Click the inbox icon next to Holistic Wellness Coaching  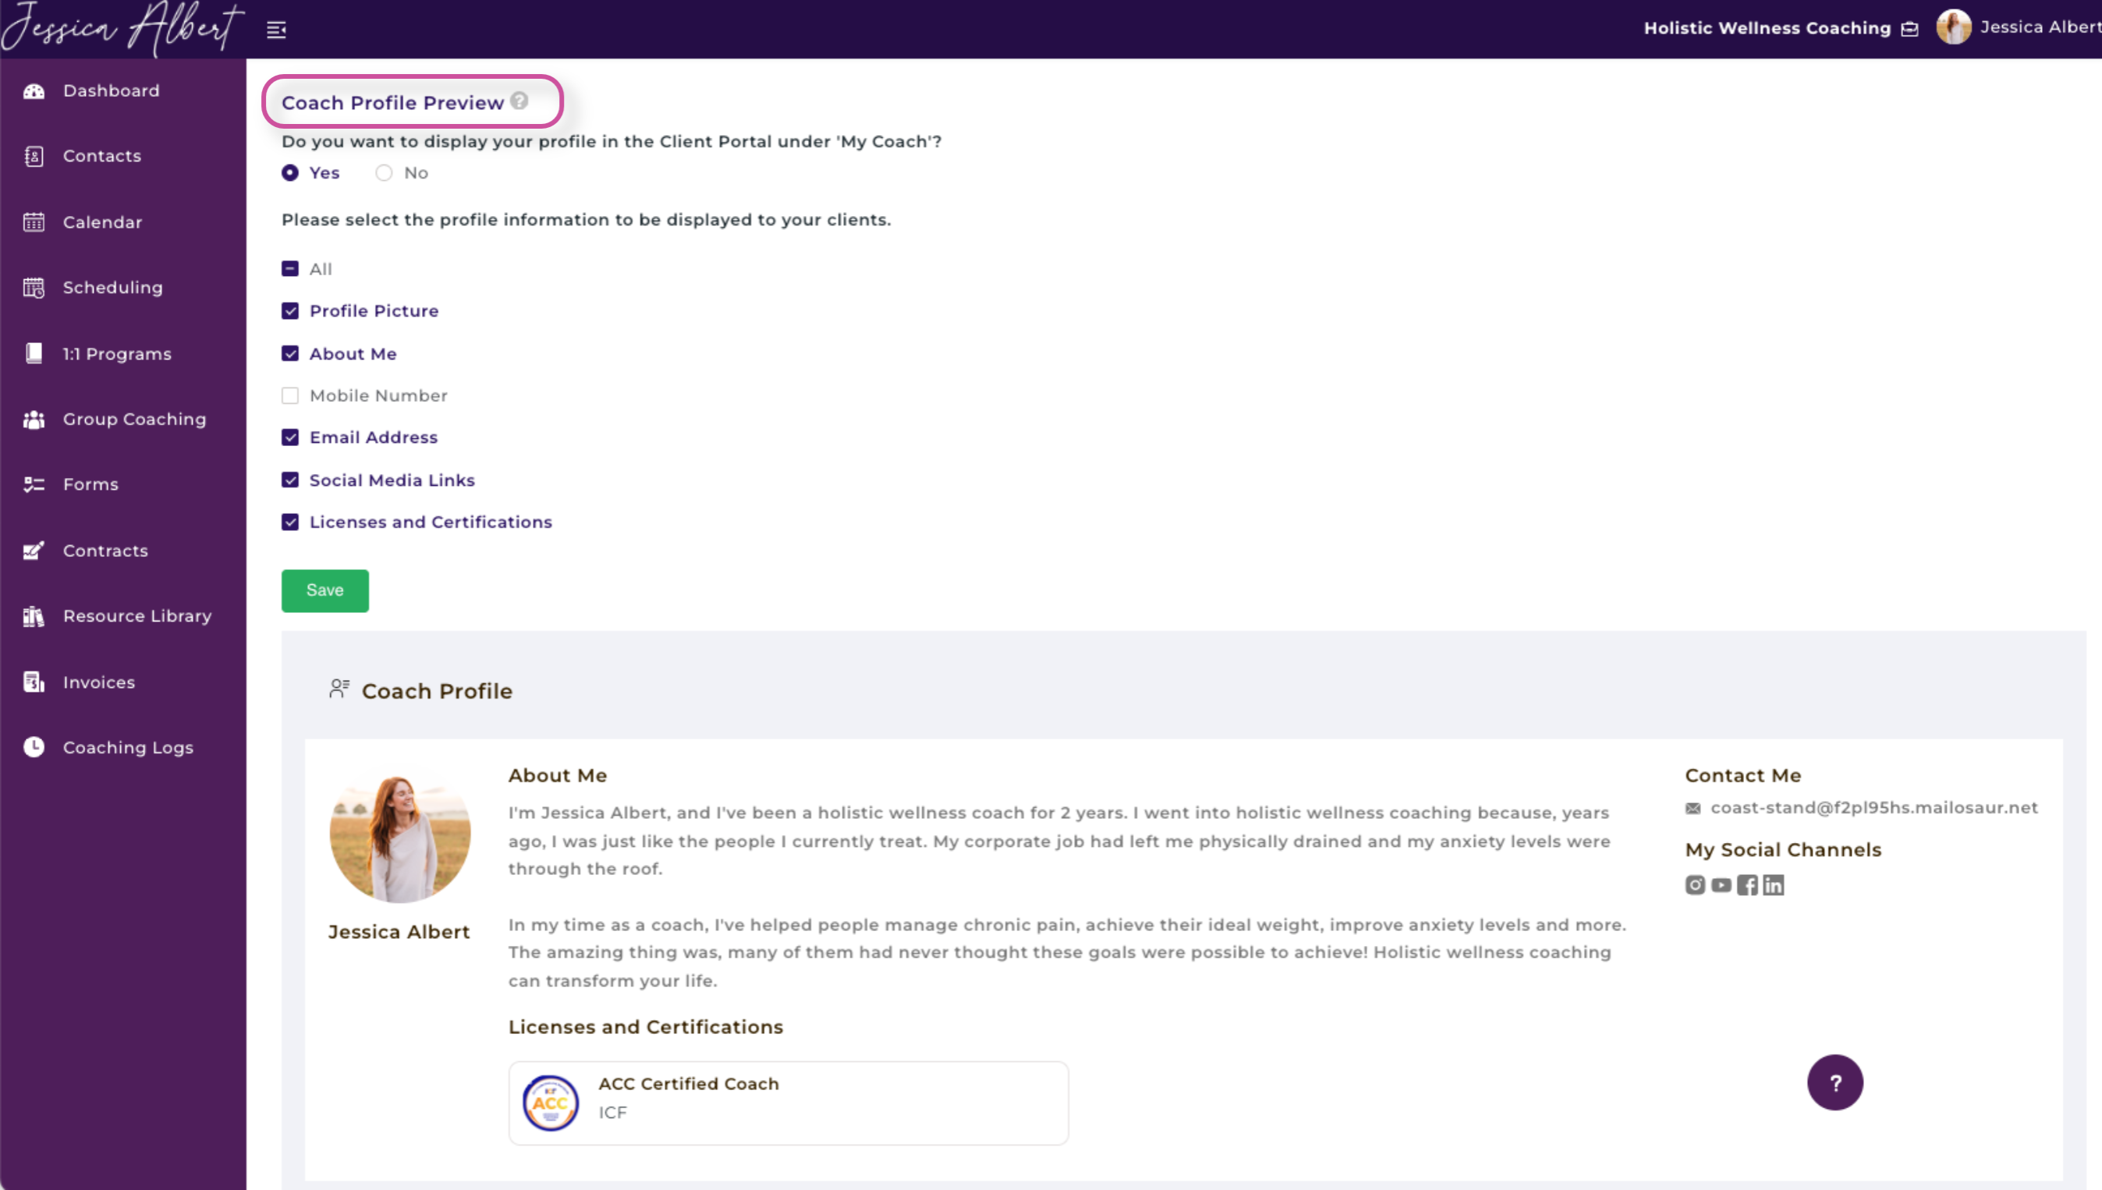[x=1910, y=30]
